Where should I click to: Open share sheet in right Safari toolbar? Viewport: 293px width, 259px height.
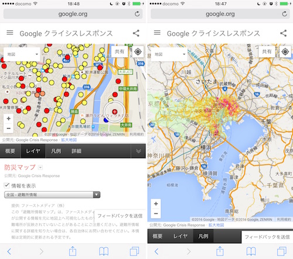[x=220, y=251]
